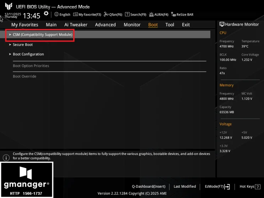Viewport: 264px width, 198px height.
Task: Select the Exit tab
Action: [186, 25]
